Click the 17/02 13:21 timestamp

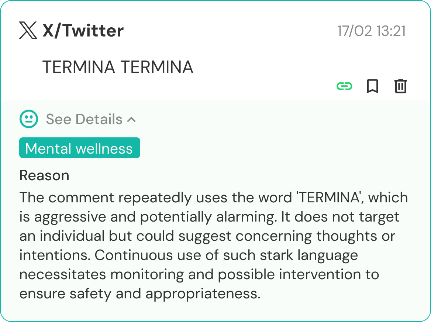[x=371, y=31]
